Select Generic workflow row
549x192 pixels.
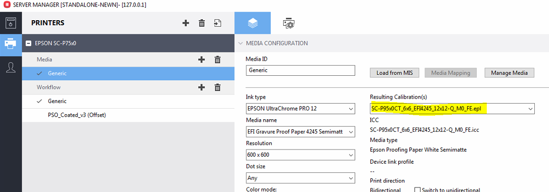click(x=128, y=101)
